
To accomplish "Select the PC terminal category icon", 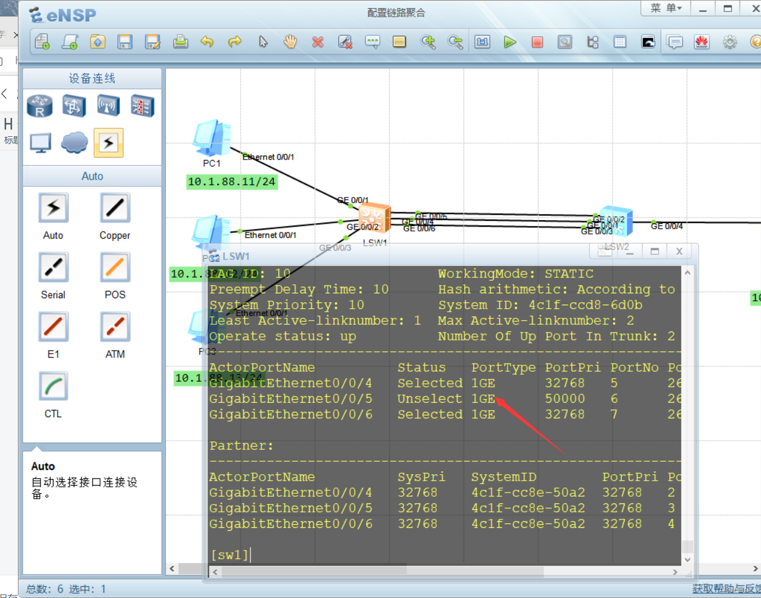I will [x=40, y=143].
